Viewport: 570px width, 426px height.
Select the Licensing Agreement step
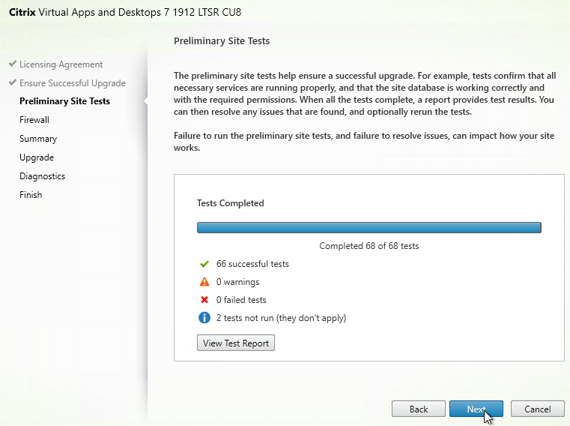coord(61,64)
